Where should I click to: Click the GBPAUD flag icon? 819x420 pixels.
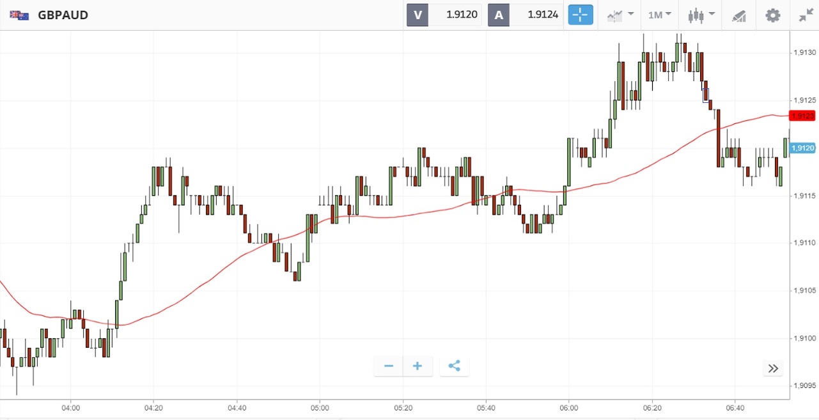[19, 15]
